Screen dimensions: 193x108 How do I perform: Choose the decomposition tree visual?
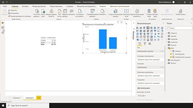(x=138, y=40)
